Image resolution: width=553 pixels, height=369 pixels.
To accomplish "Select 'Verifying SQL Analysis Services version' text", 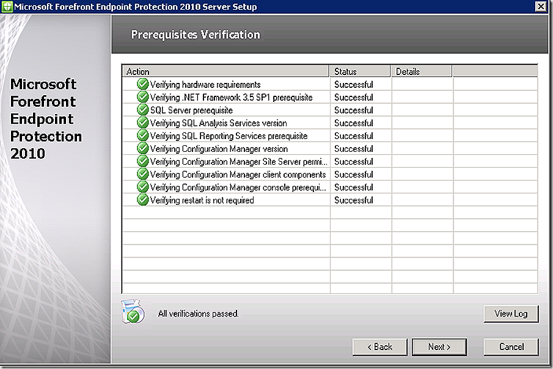I will 219,123.
